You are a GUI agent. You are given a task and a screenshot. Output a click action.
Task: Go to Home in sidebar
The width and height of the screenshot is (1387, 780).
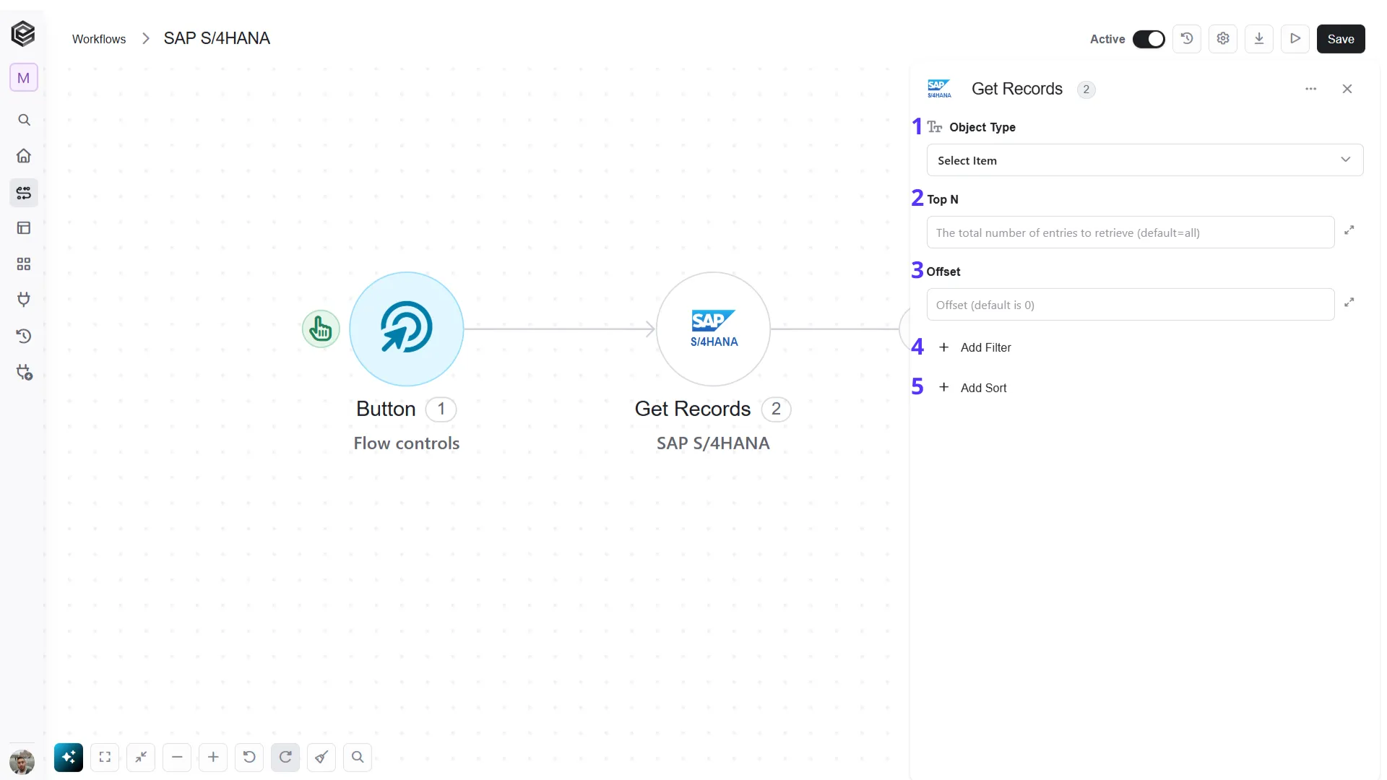coord(24,156)
